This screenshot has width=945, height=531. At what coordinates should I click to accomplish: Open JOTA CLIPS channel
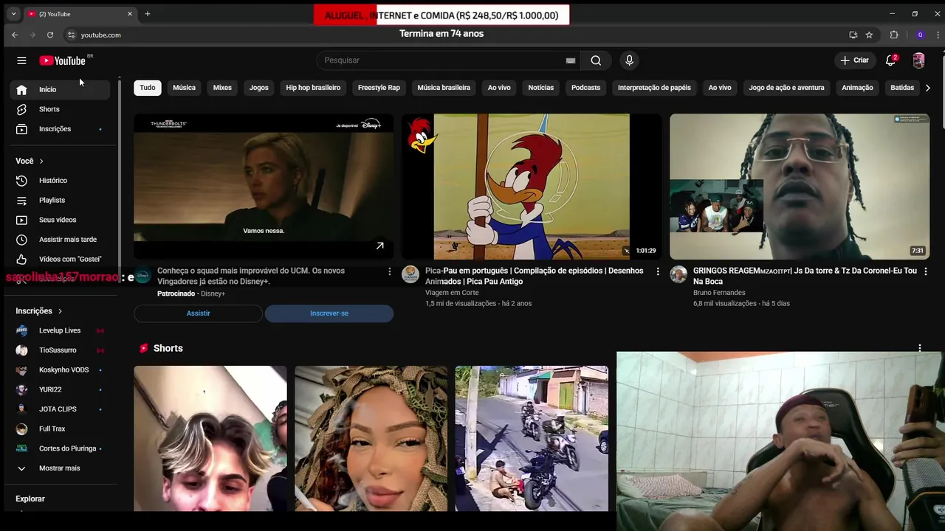tap(61, 409)
